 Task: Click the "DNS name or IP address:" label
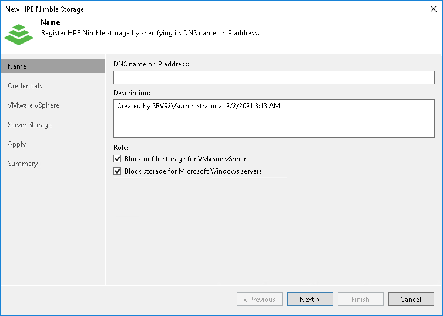pyautogui.click(x=151, y=64)
